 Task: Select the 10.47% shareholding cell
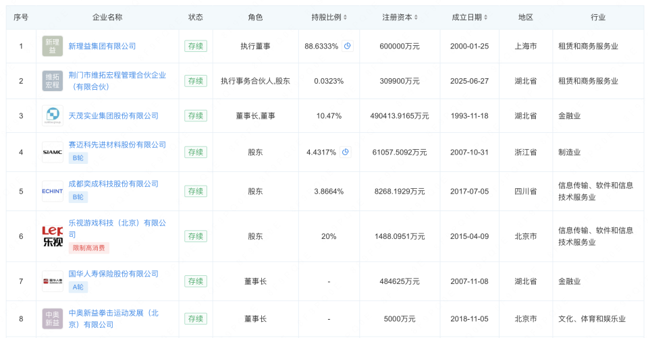(x=329, y=115)
